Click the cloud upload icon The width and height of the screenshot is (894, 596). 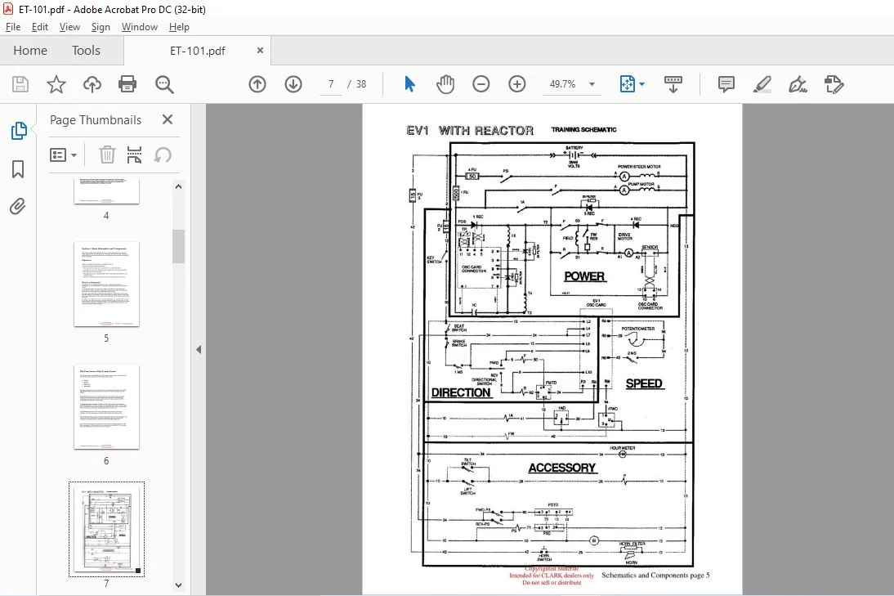[x=92, y=84]
